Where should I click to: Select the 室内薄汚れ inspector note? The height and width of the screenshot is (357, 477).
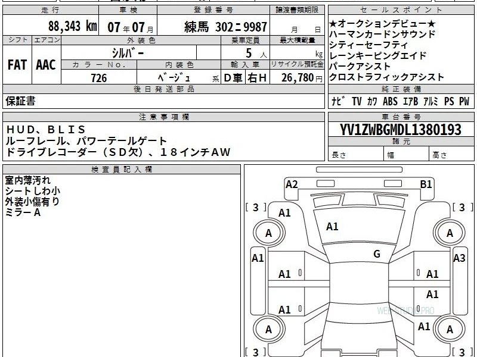pos(27,180)
